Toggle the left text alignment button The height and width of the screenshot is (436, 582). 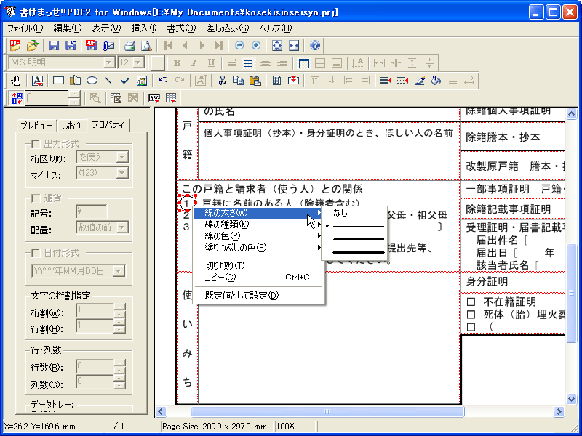point(249,63)
